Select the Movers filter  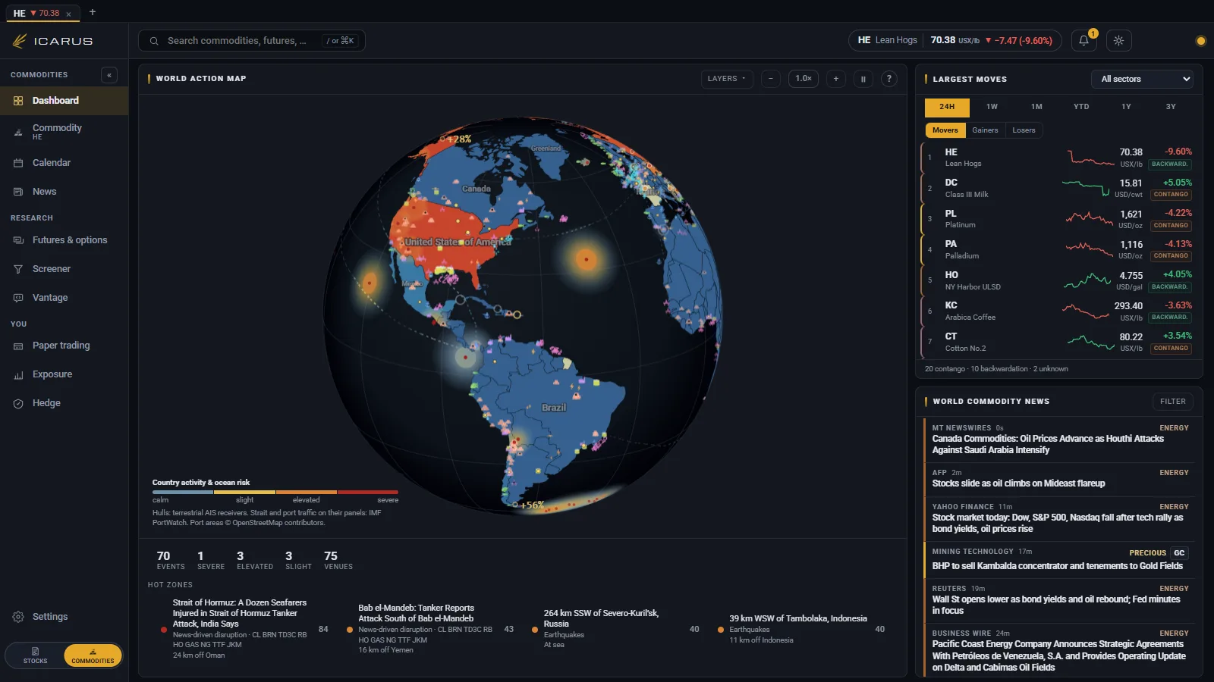pyautogui.click(x=945, y=130)
